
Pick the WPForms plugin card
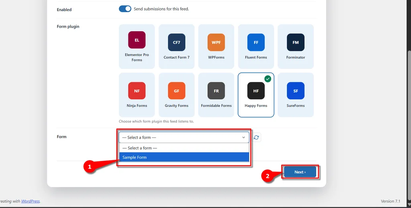(216, 46)
